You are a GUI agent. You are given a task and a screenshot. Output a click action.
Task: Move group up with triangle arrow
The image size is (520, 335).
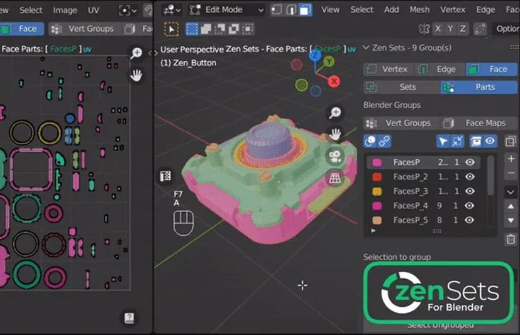(x=511, y=206)
